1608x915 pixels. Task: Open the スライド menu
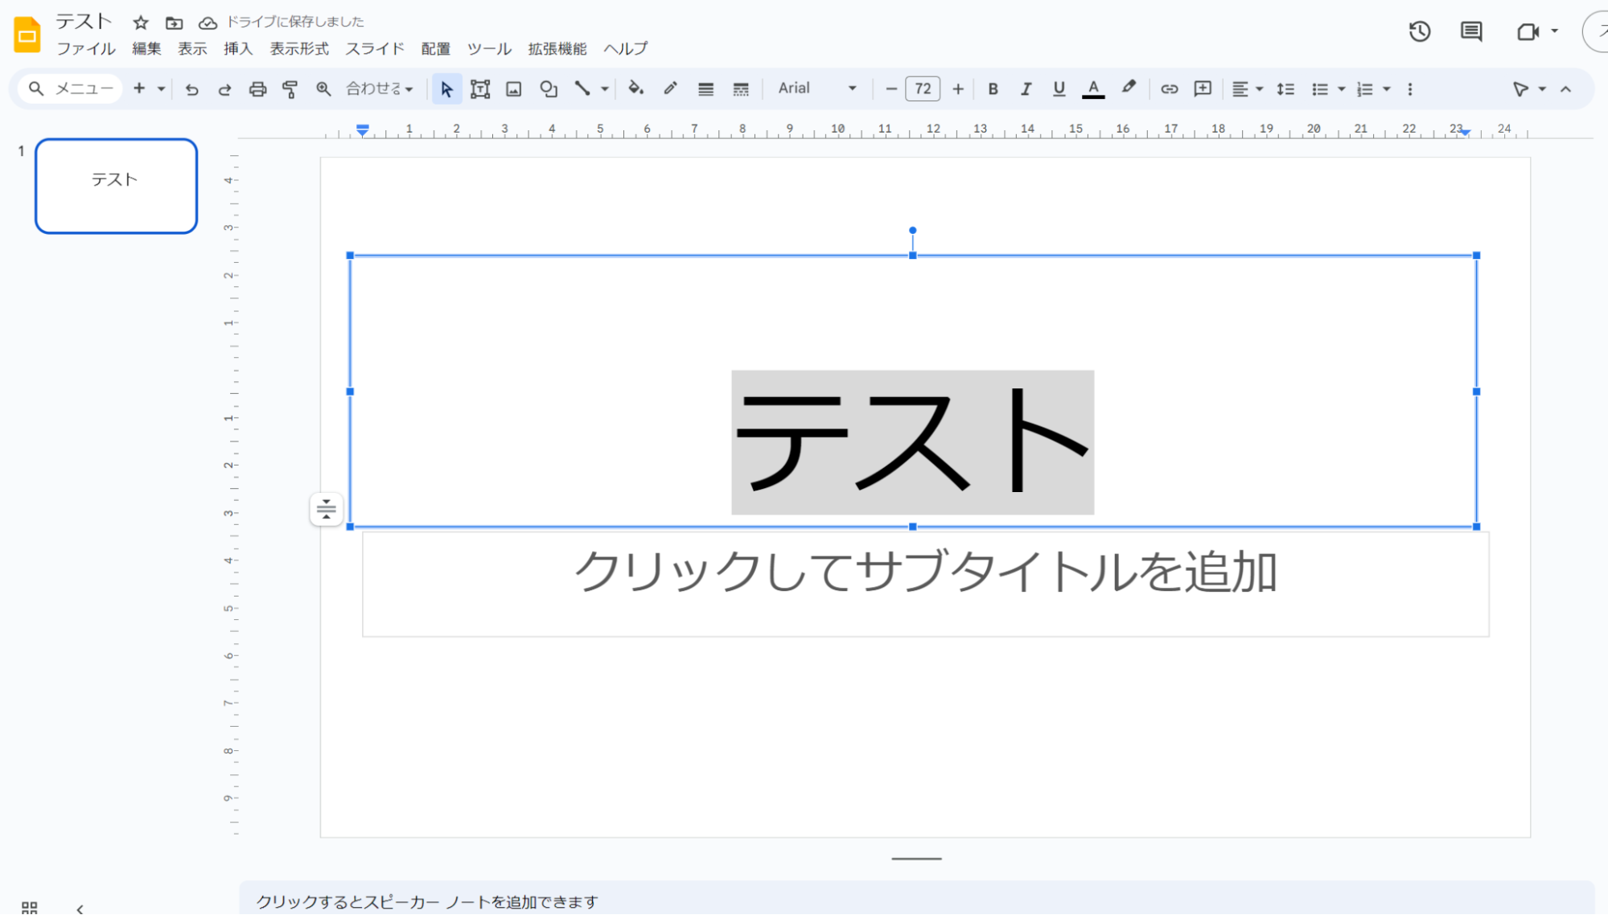375,48
